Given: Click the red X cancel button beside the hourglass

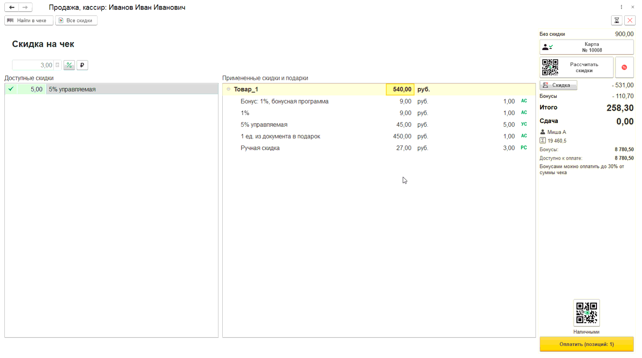Looking at the screenshot, I should coord(630,20).
